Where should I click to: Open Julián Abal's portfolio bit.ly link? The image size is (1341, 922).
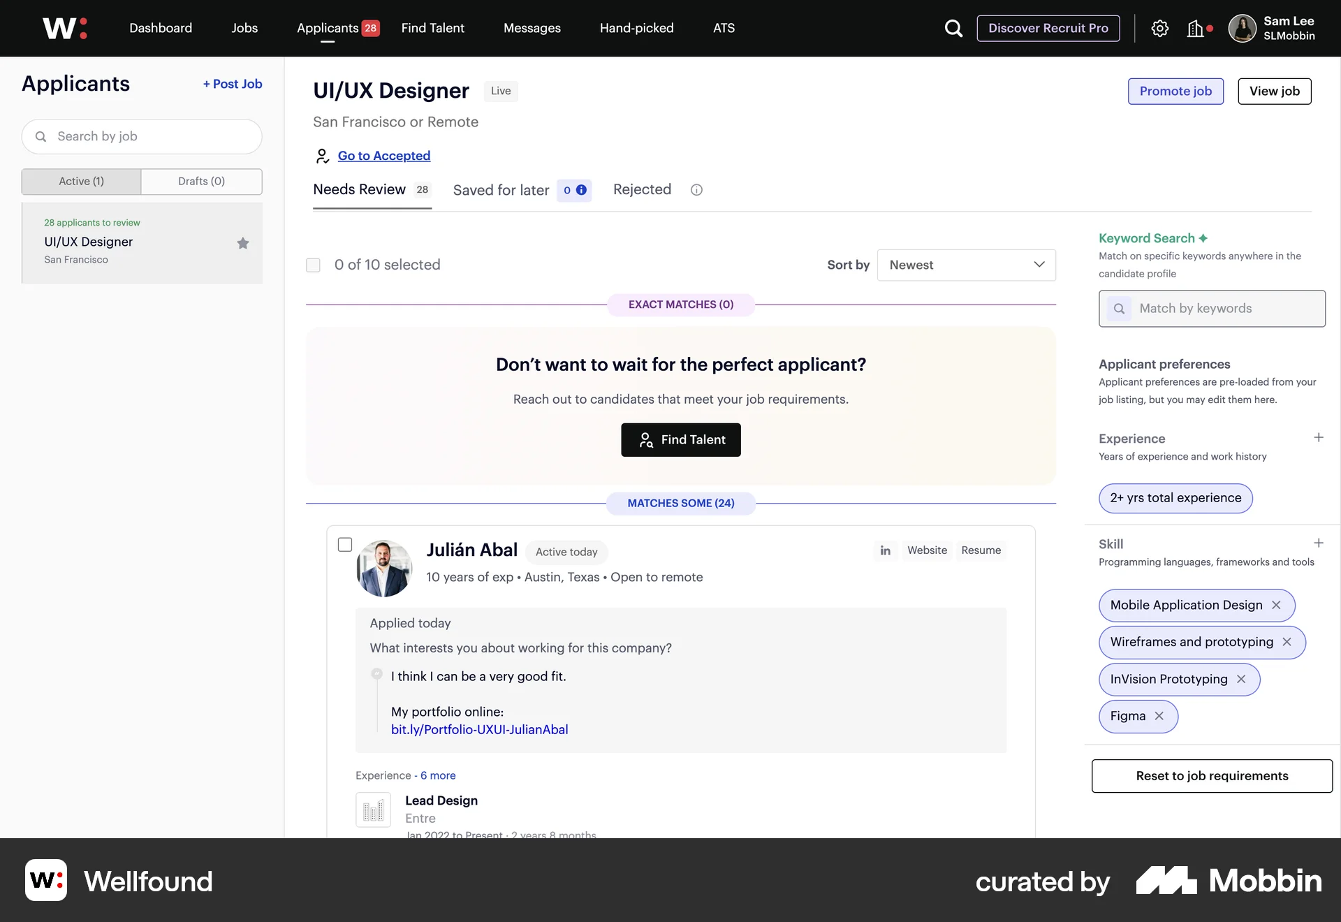click(478, 729)
